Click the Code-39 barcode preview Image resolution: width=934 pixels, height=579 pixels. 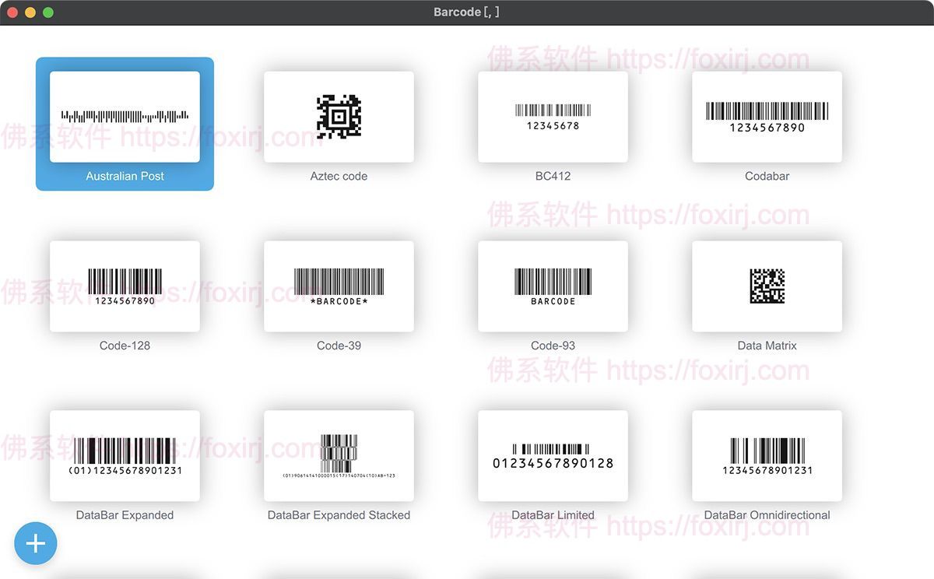[339, 286]
